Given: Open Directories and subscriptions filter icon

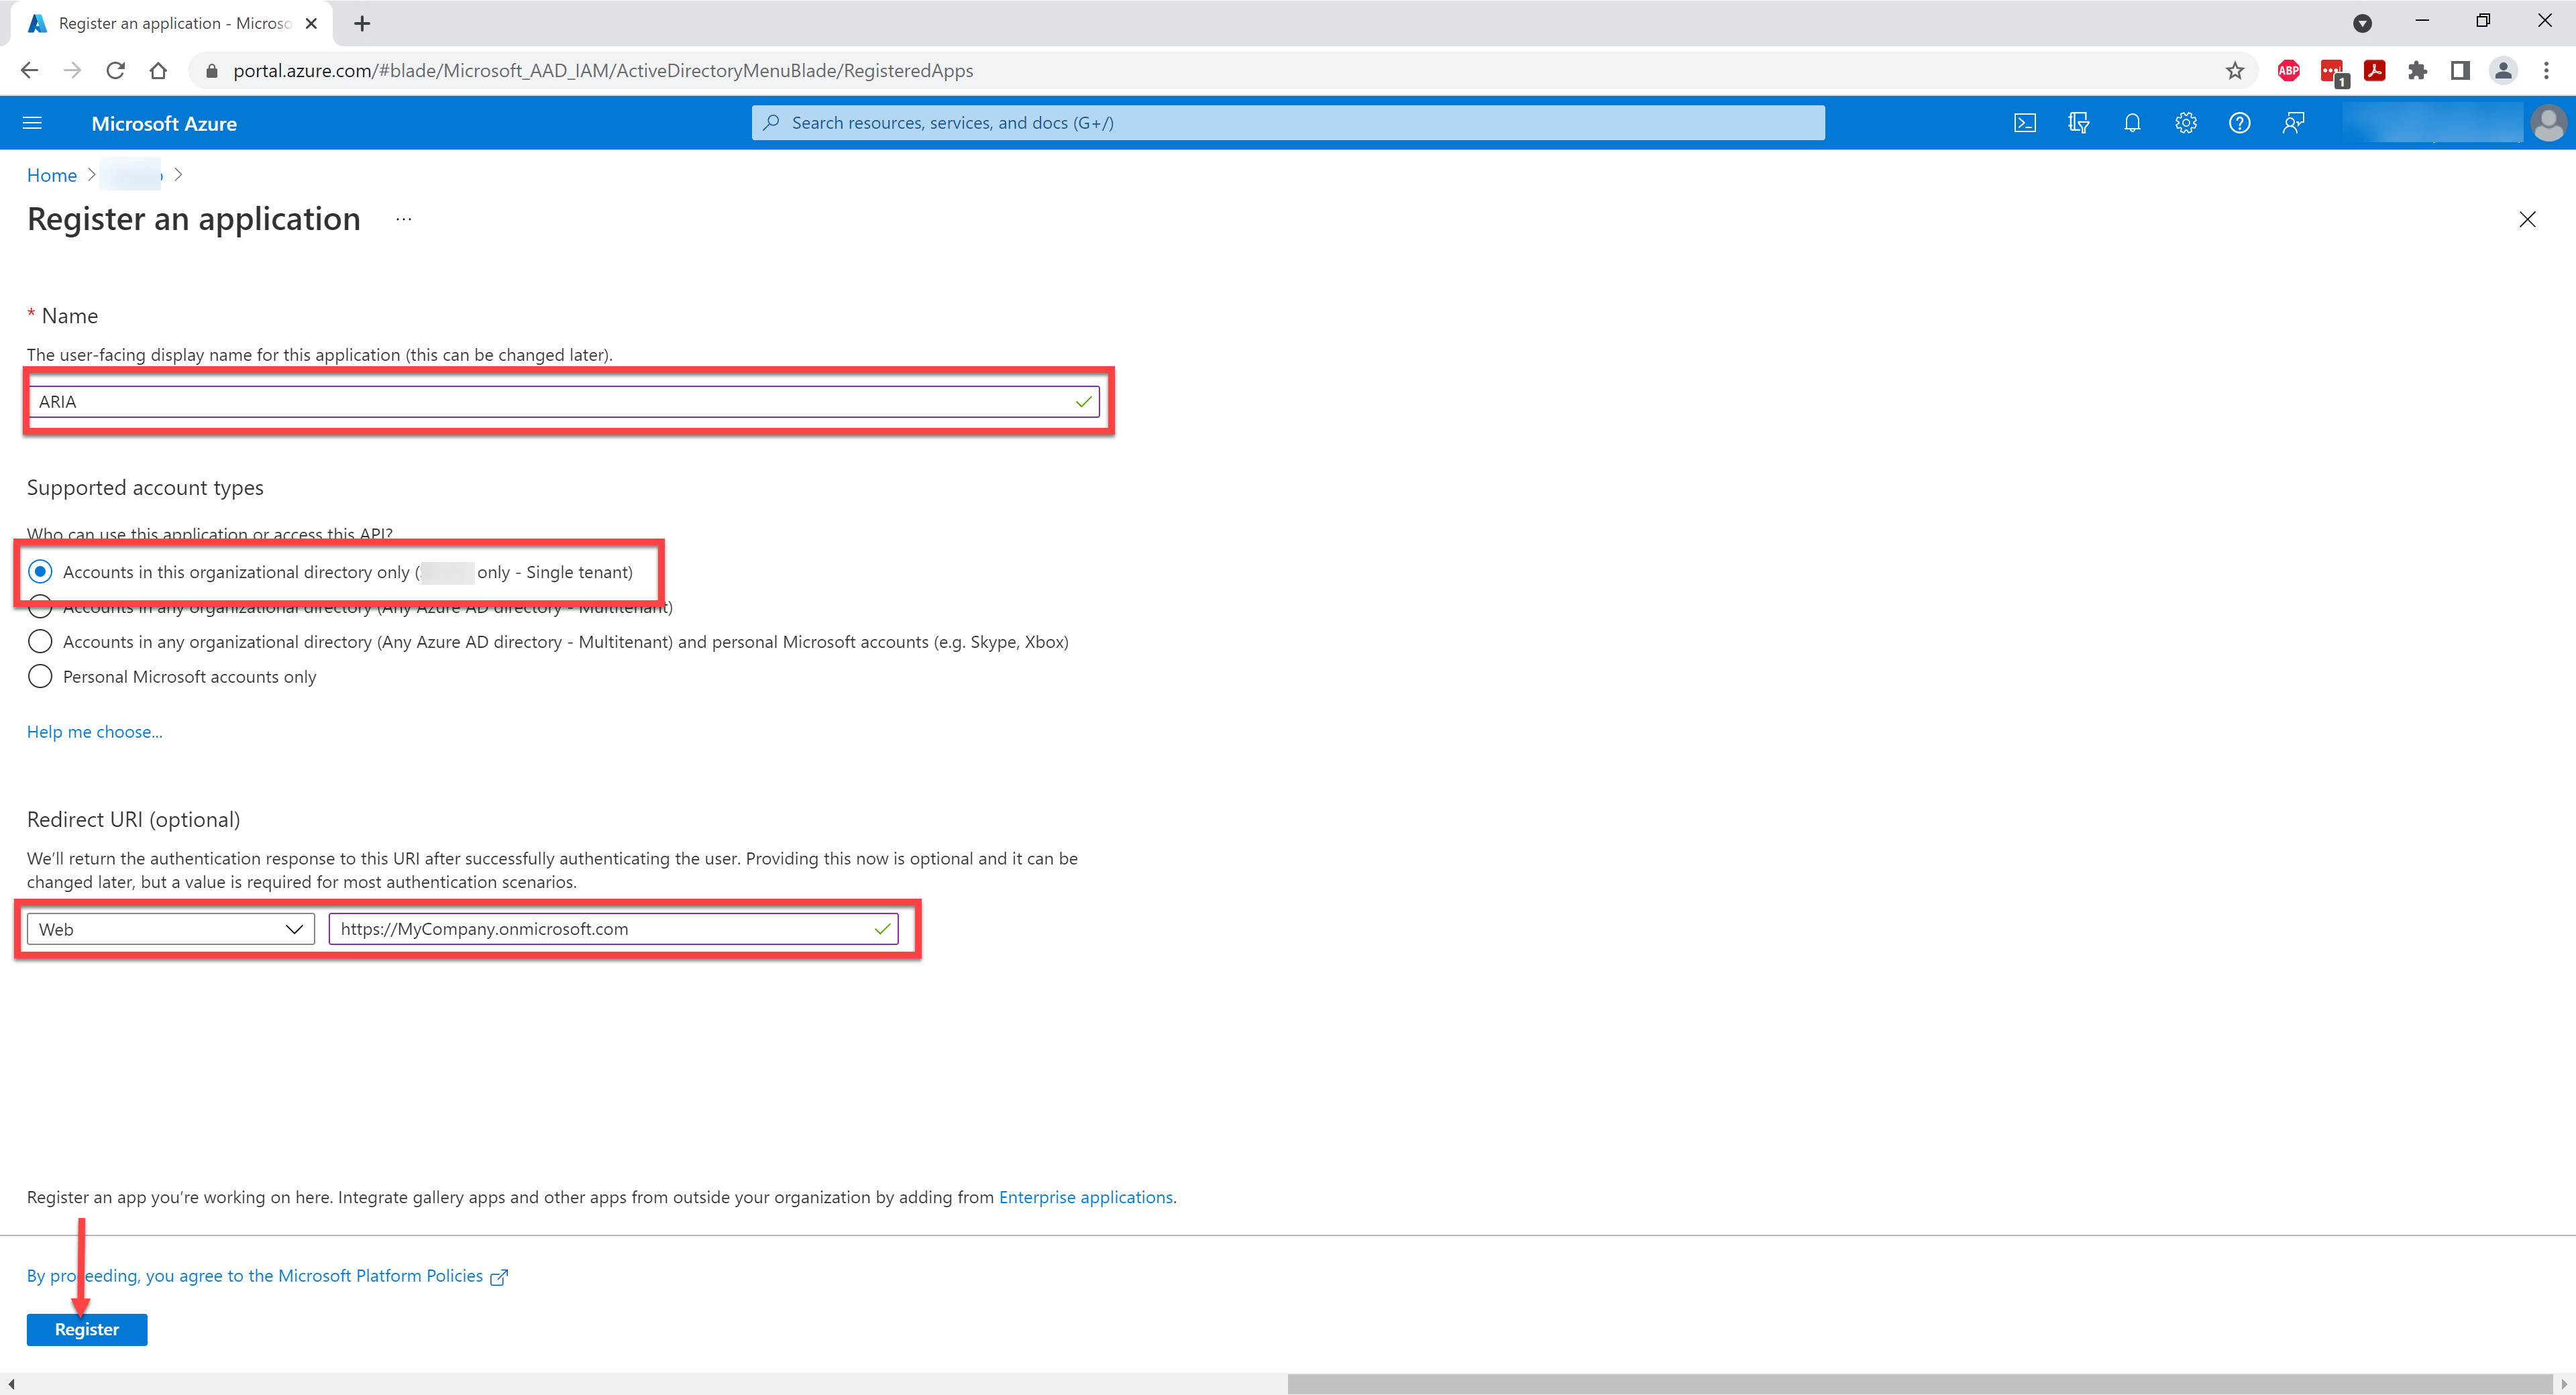Looking at the screenshot, I should pyautogui.click(x=2078, y=123).
